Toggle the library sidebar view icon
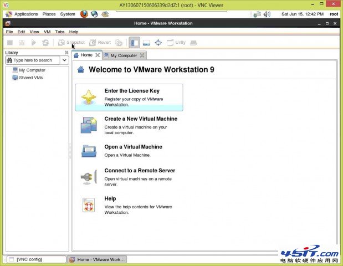This screenshot has height=266, width=343. 134,43
